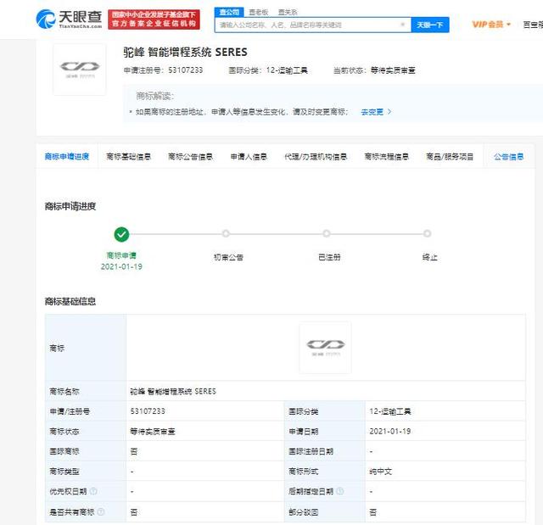Select the table value 53107233

coord(148,411)
